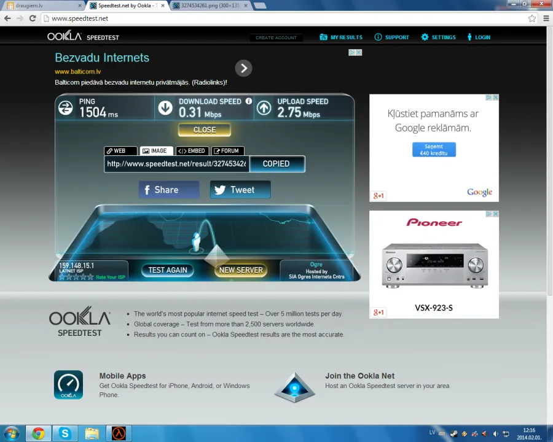Open File Explorer from the taskbar
This screenshot has height=442, width=553.
(x=92, y=433)
